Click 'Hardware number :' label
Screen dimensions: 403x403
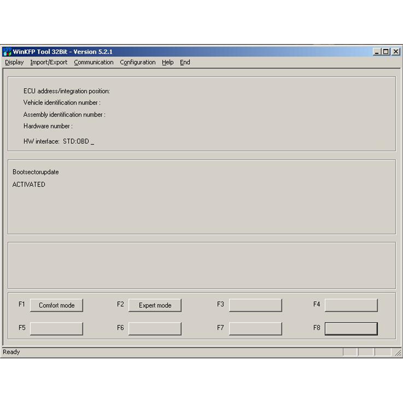tap(48, 126)
